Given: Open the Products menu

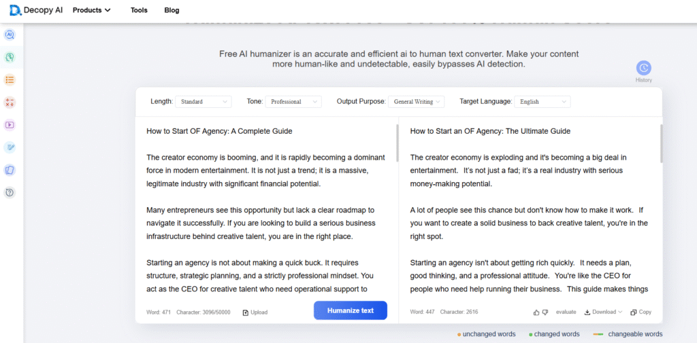Looking at the screenshot, I should point(91,10).
